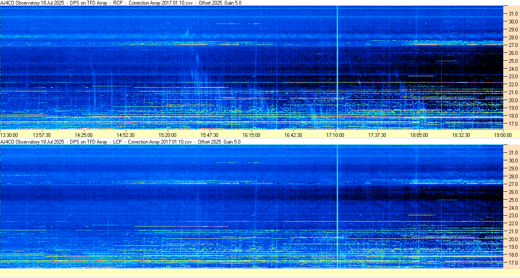Click the RCP spectrogram title header text
520x278 pixels.
click(121, 3)
